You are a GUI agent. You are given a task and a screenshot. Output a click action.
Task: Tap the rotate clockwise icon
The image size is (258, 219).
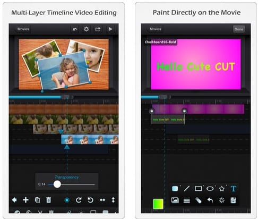(x=79, y=200)
